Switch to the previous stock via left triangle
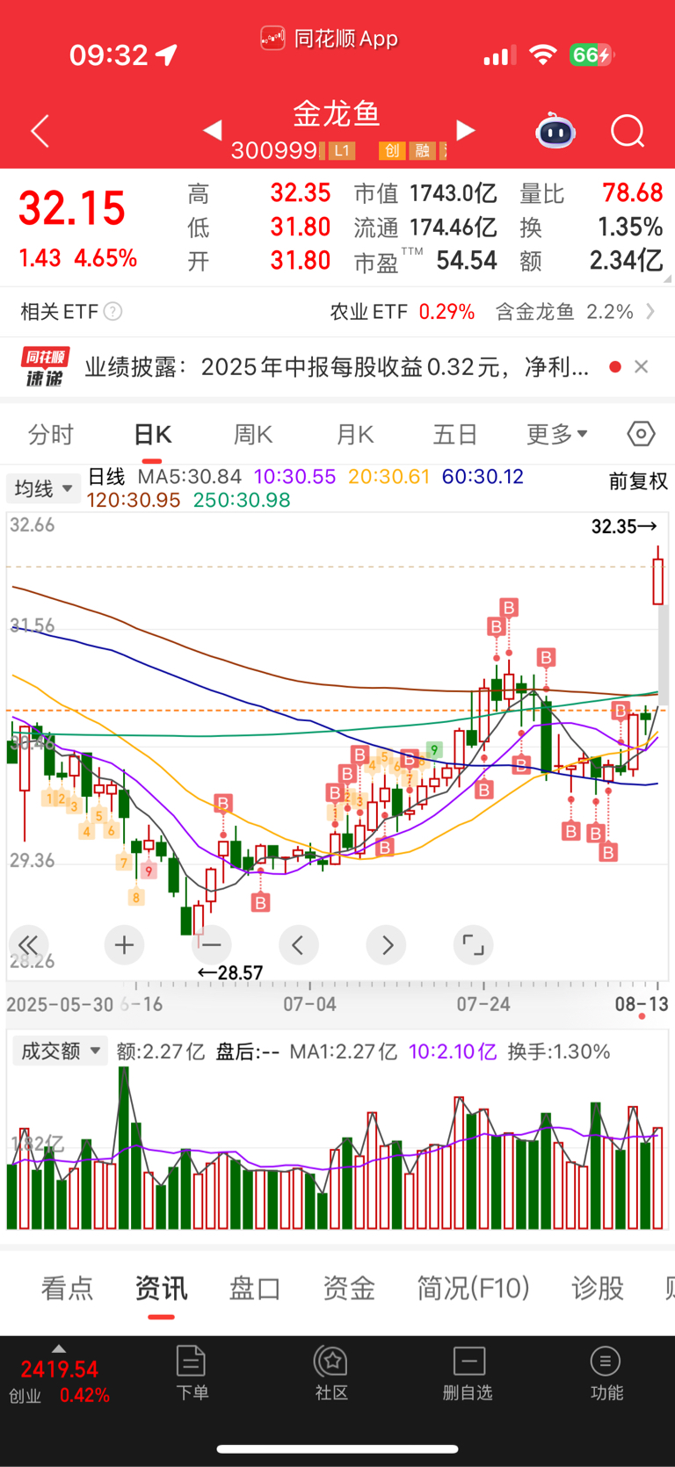The height and width of the screenshot is (1467, 675). click(213, 131)
